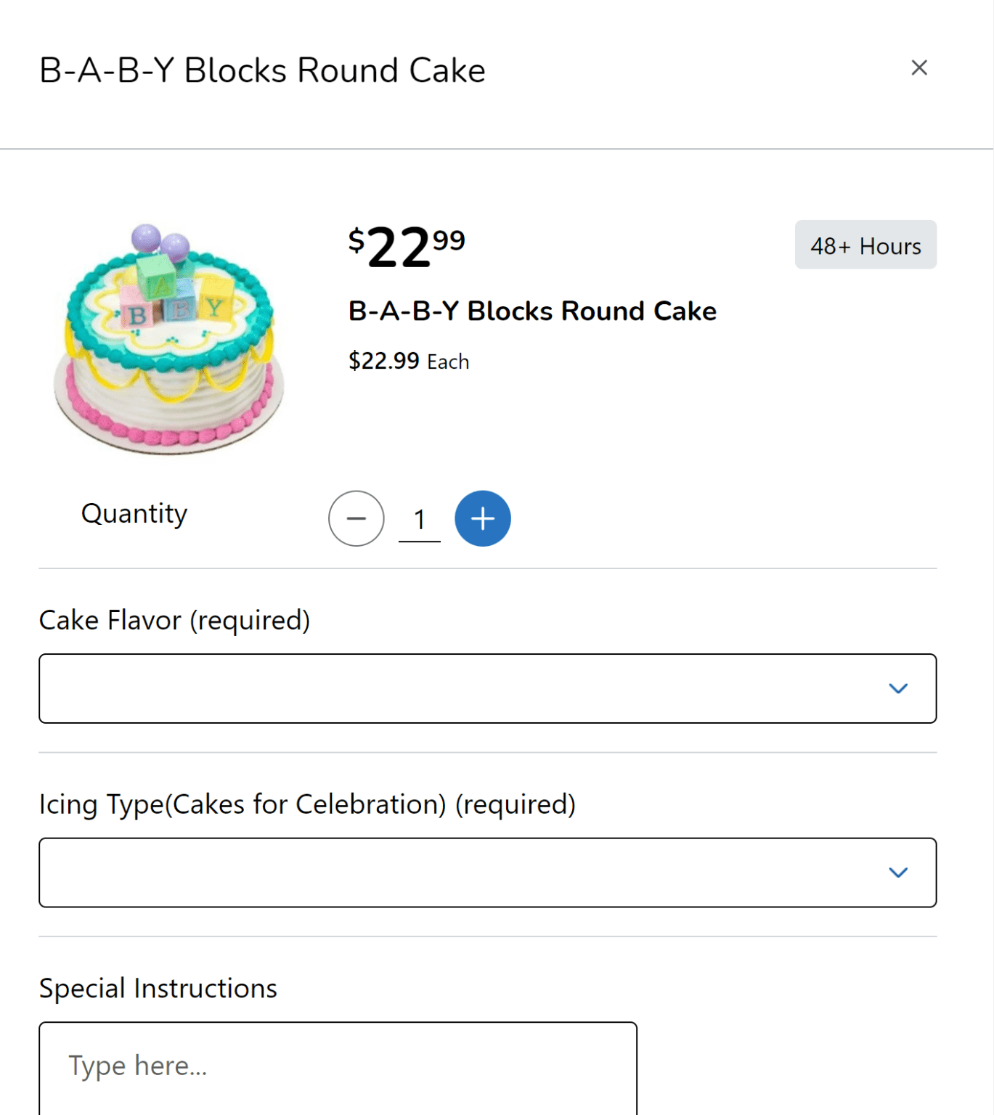Click the blue plus icon to increase quantity
994x1115 pixels.
point(482,518)
